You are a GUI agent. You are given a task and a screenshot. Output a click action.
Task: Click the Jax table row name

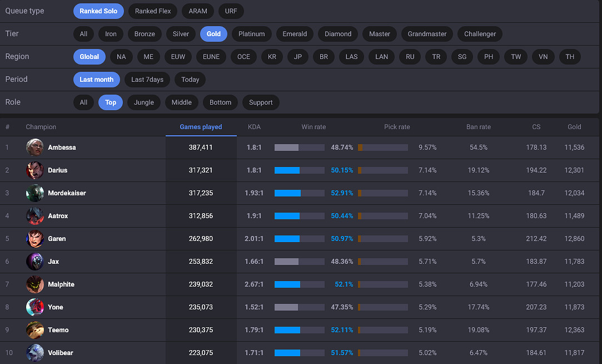(x=53, y=262)
